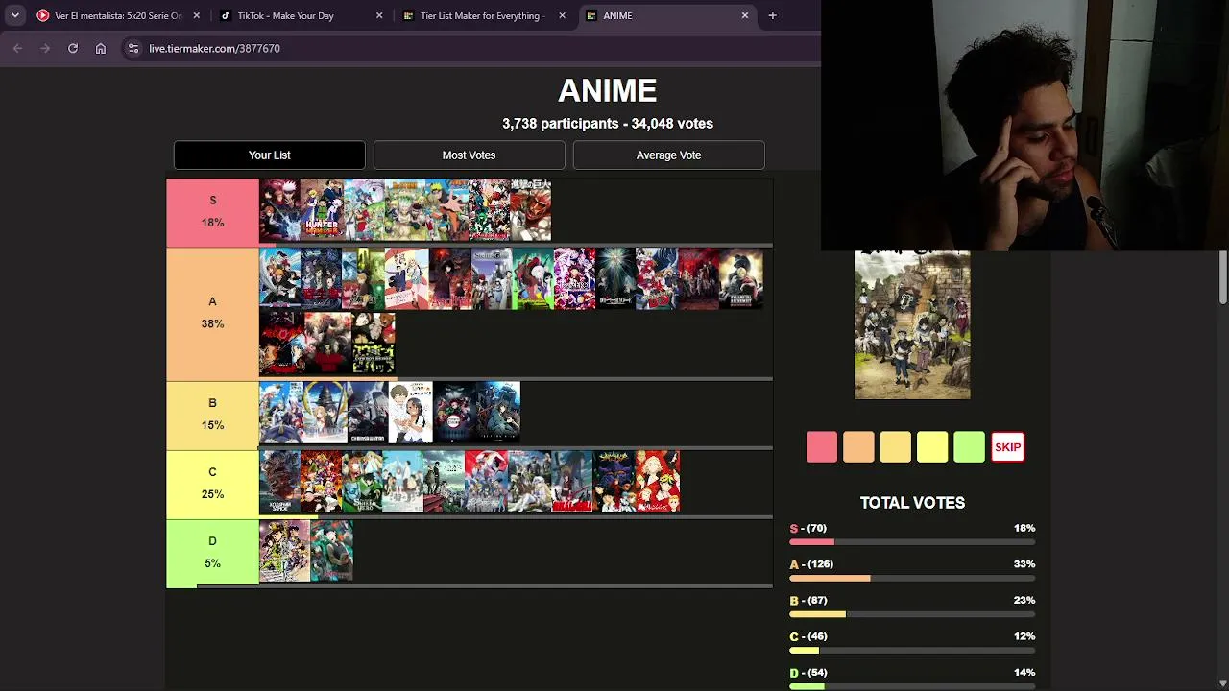Image resolution: width=1229 pixels, height=691 pixels.
Task: Click the Dr. Stone poster in S tier
Action: (405, 210)
